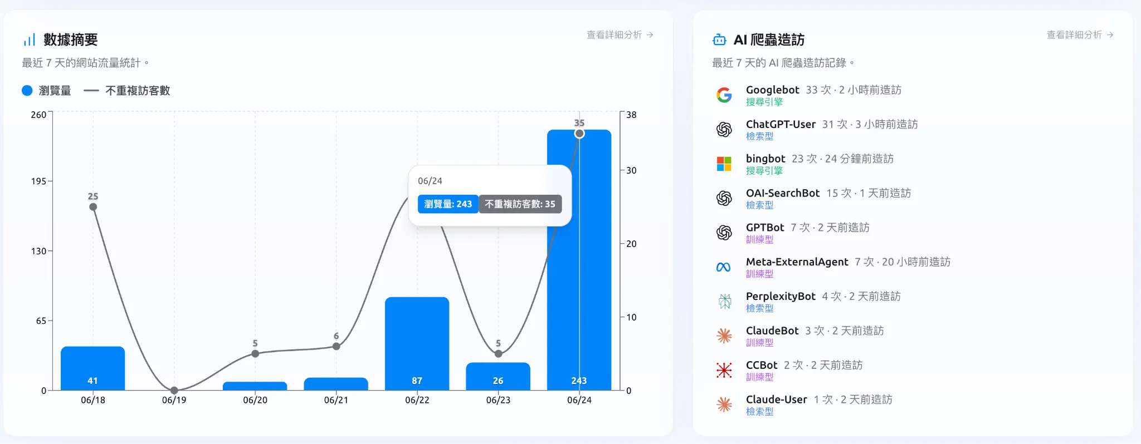Image resolution: width=1141 pixels, height=444 pixels.
Task: Click the ChatGPT-User OpenAI icon
Action: (x=724, y=130)
